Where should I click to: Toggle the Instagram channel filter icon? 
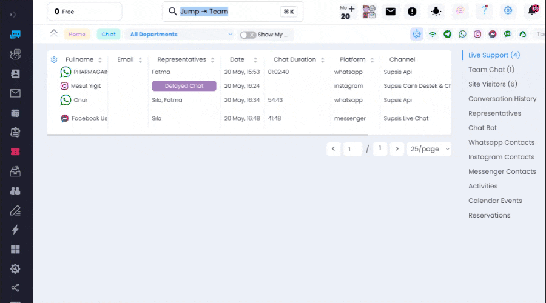point(477,34)
